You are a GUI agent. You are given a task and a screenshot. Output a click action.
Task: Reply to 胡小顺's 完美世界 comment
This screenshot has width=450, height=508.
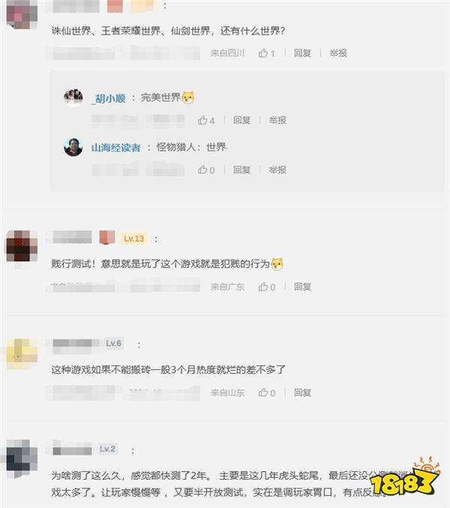(x=241, y=121)
